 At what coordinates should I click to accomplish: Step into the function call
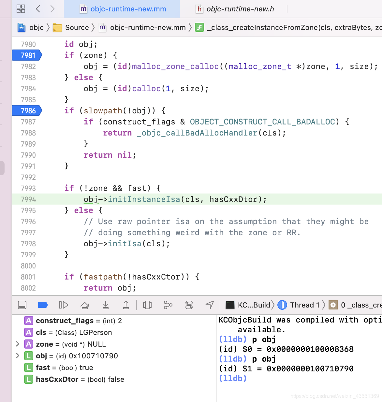tap(106, 305)
